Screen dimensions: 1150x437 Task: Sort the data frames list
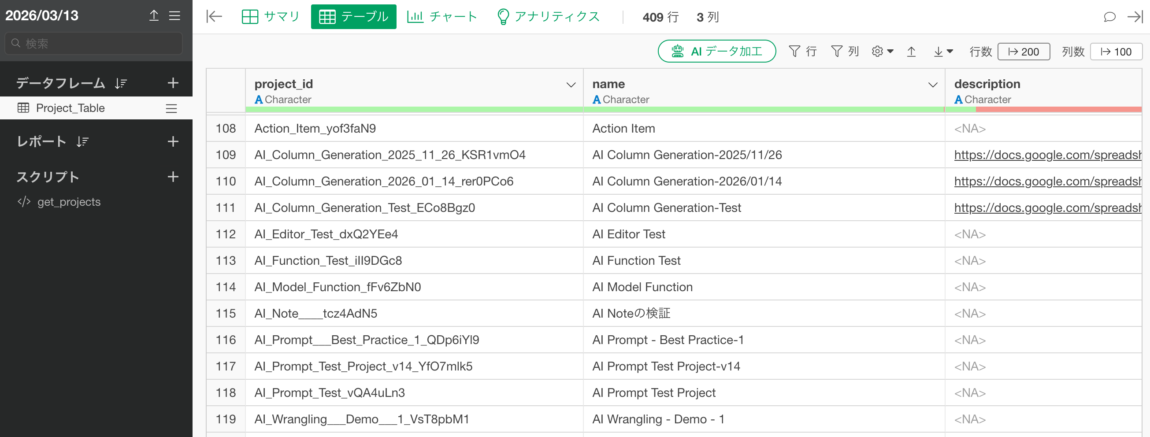pos(121,83)
